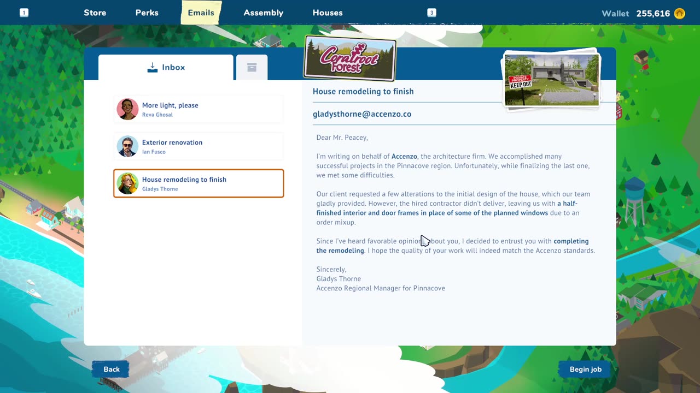Click the Coralroot Forest logo badge
The height and width of the screenshot is (393, 700).
point(350,58)
